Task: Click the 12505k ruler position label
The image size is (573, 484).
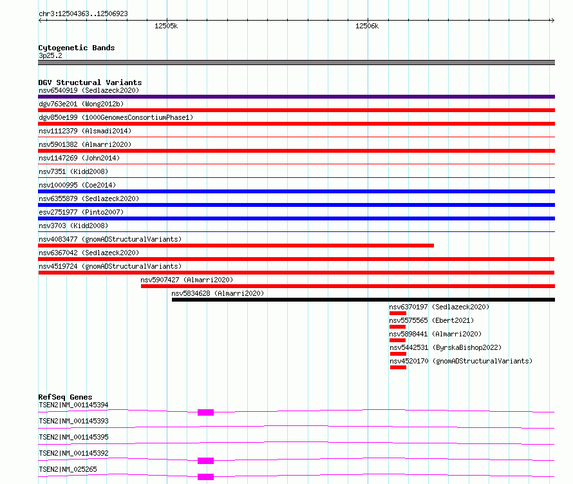Action: tap(166, 26)
